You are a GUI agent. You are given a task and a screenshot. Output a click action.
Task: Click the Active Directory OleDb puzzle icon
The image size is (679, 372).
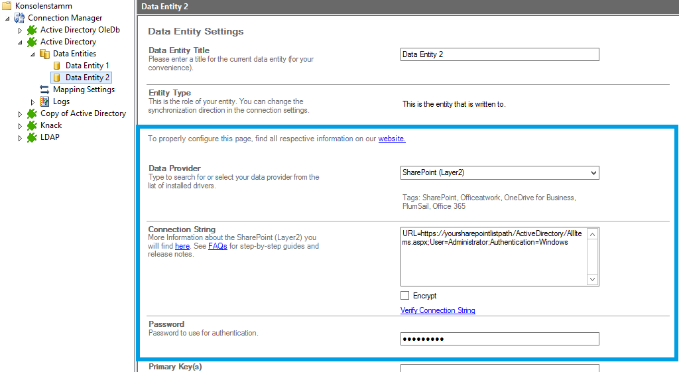click(32, 30)
